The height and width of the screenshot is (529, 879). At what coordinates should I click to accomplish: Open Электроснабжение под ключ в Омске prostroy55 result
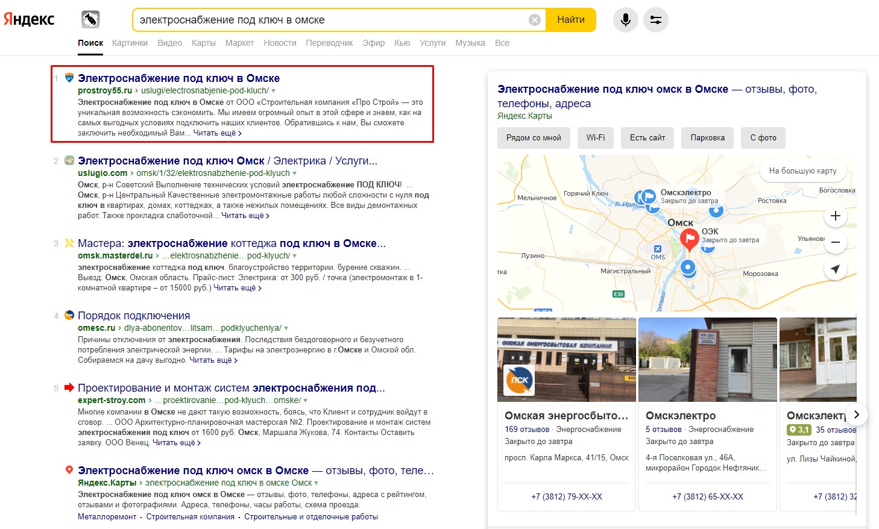tap(178, 78)
